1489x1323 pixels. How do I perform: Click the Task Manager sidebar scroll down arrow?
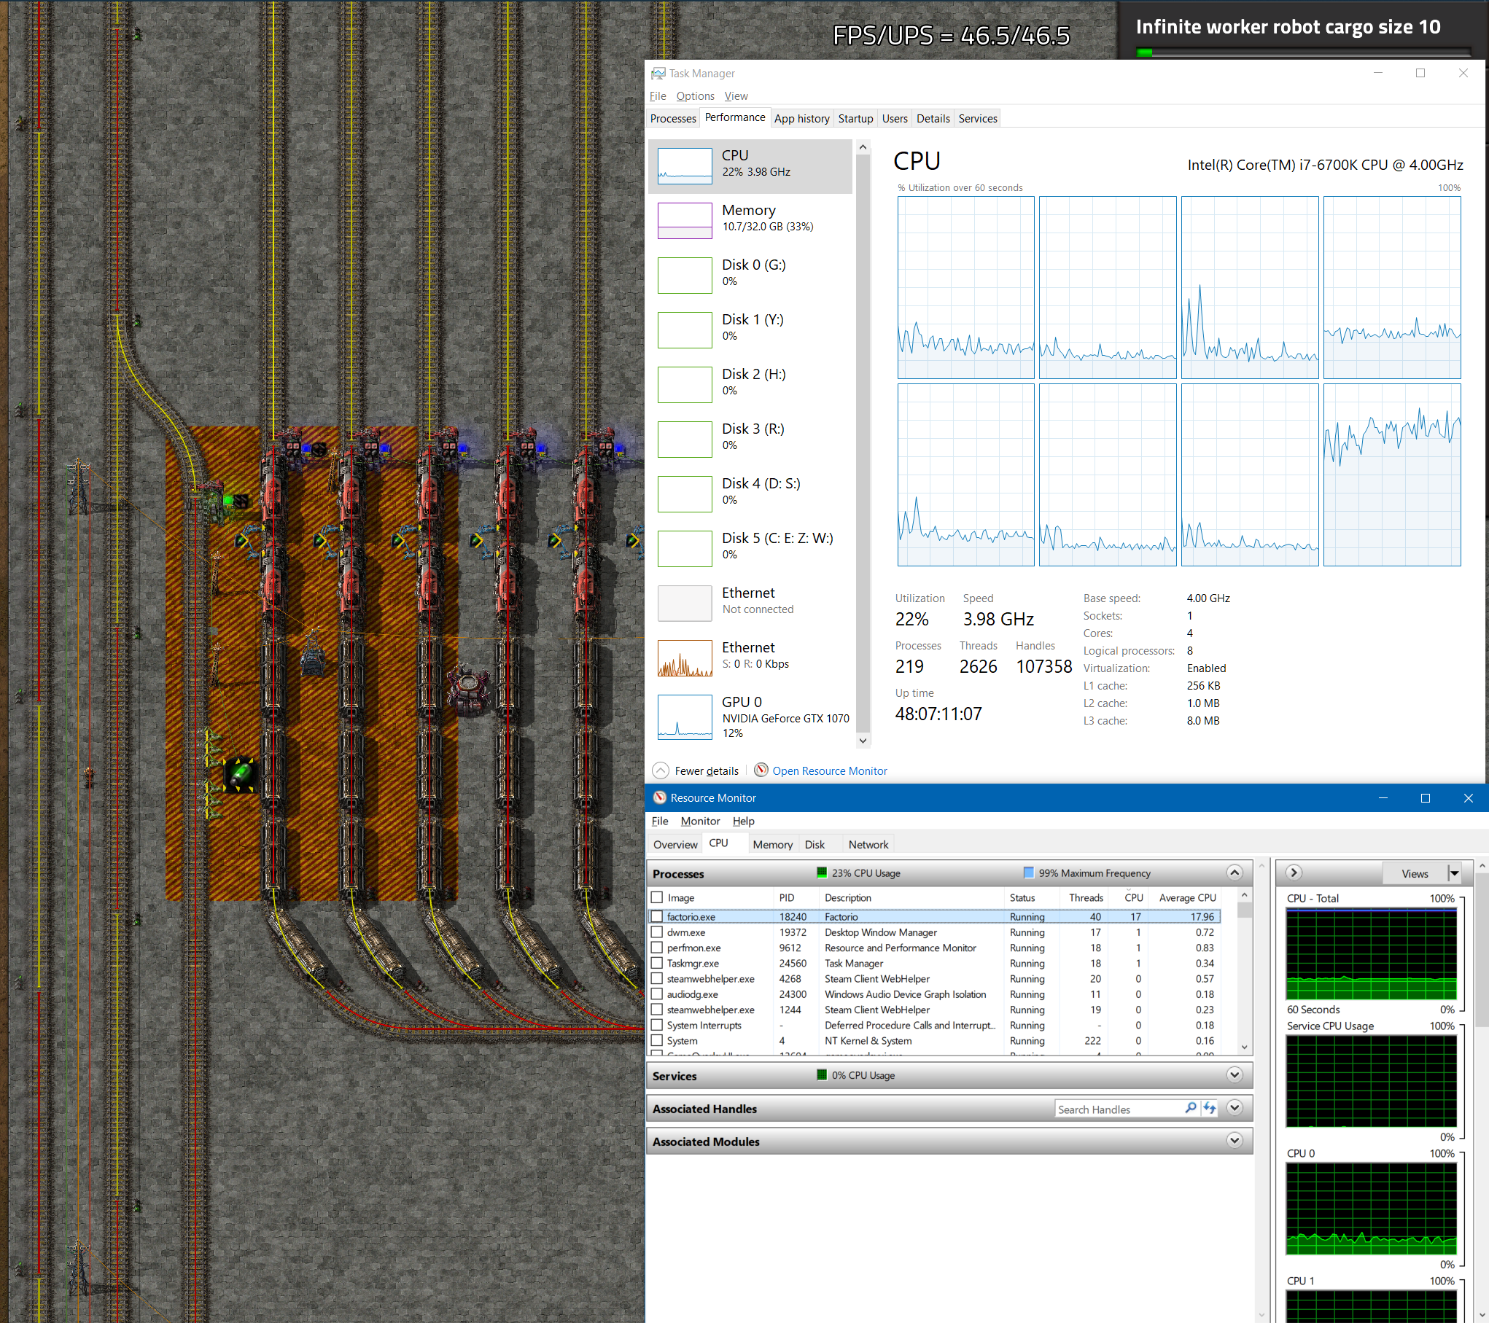click(x=863, y=741)
